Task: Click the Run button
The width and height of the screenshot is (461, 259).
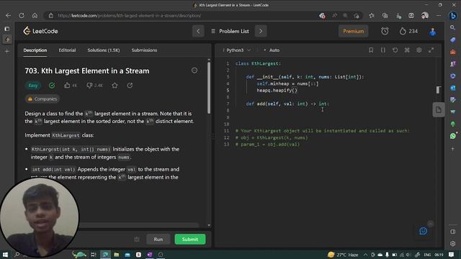Action: click(158, 240)
